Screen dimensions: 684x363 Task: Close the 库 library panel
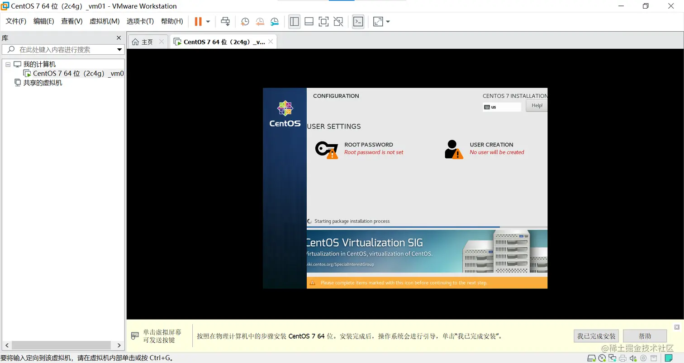coord(119,38)
